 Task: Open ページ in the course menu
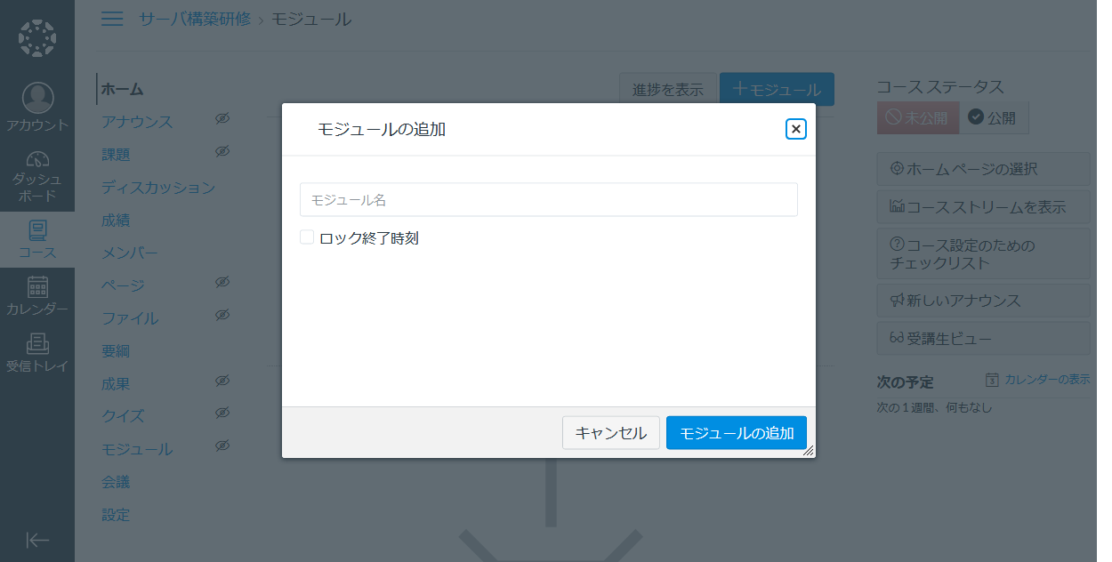[123, 285]
